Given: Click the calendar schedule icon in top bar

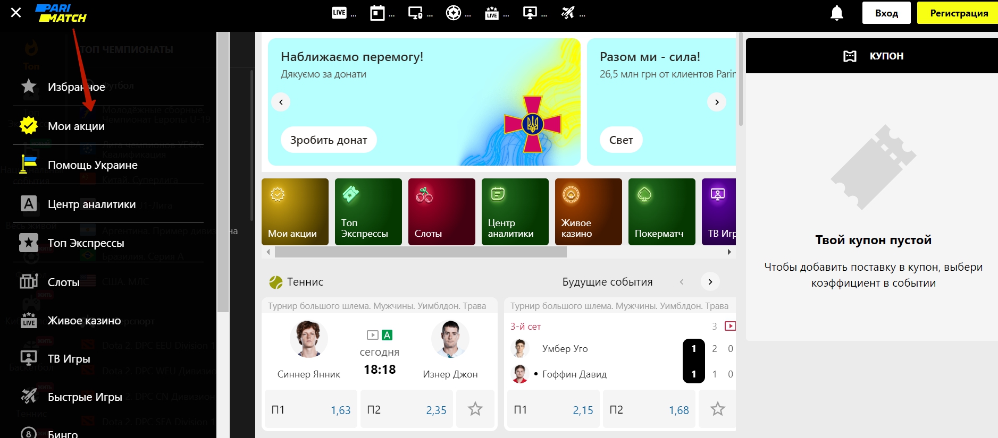Looking at the screenshot, I should [x=377, y=13].
